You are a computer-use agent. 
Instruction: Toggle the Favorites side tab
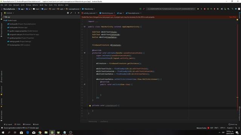(x=2, y=103)
